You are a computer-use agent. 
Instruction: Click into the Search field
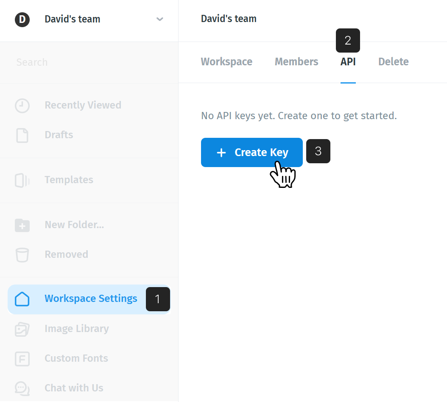click(x=89, y=62)
